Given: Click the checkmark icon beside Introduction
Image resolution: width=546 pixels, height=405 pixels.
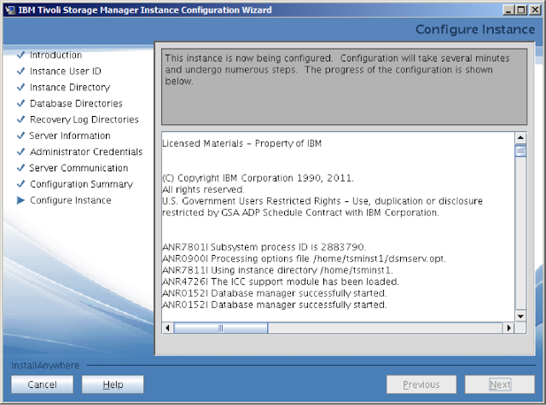Looking at the screenshot, I should point(20,55).
